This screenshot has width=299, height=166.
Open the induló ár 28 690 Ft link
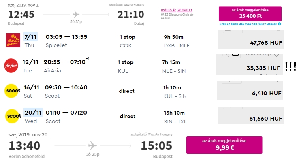177,10
